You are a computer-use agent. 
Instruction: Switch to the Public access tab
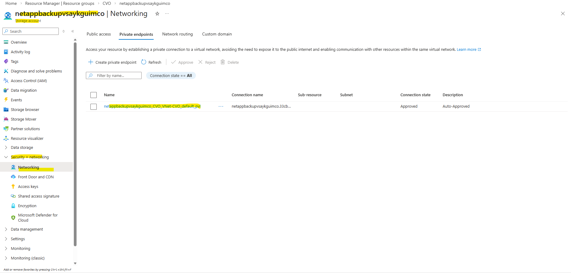99,34
